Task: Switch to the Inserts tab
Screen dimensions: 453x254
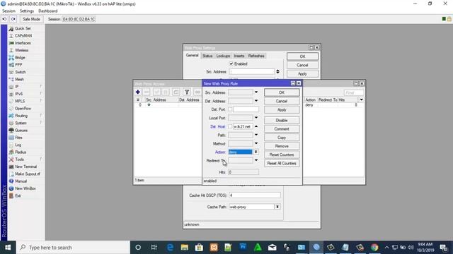Action: (x=239, y=56)
